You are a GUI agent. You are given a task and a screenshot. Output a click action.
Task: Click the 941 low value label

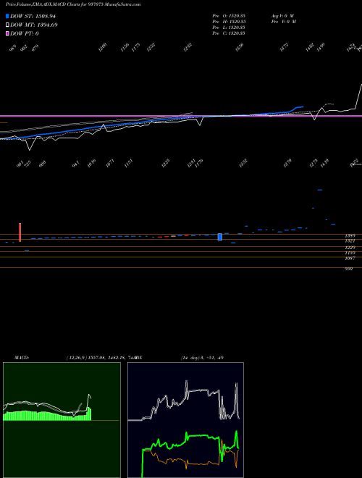pyautogui.click(x=75, y=164)
